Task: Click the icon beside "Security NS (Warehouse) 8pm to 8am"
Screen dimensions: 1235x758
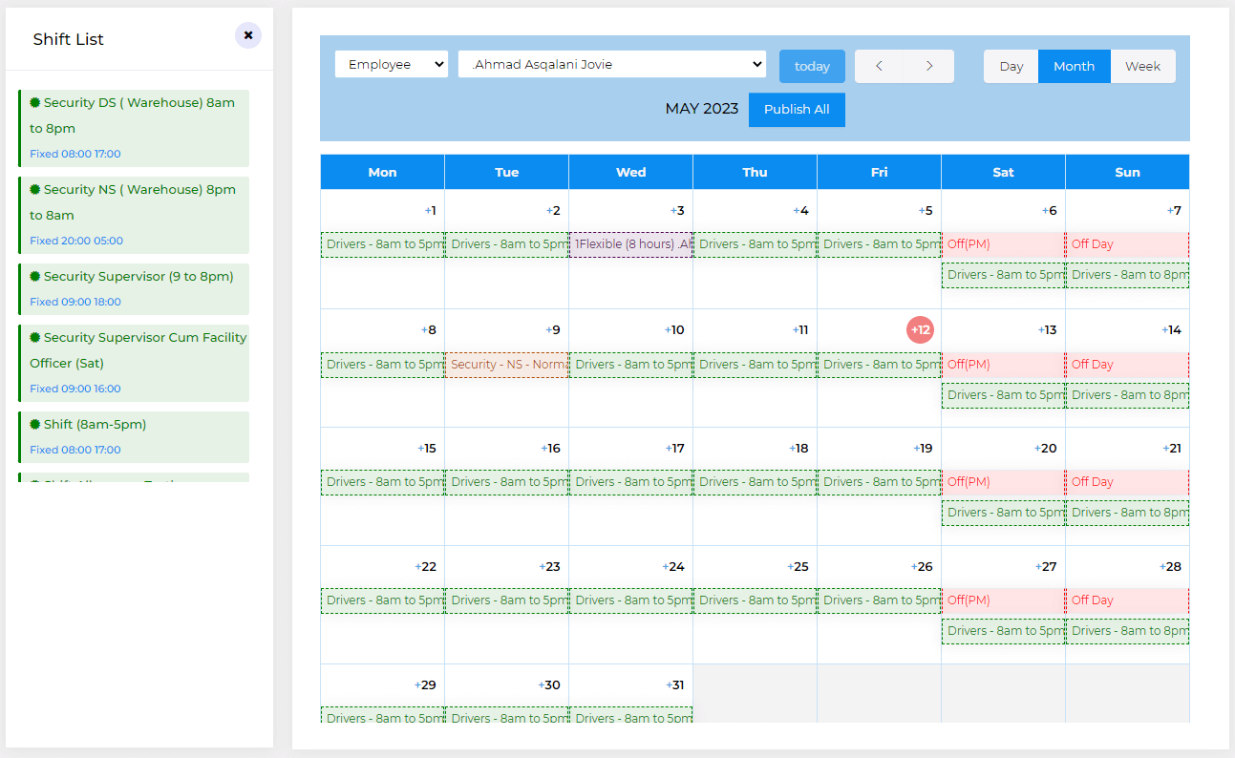Action: [x=35, y=189]
